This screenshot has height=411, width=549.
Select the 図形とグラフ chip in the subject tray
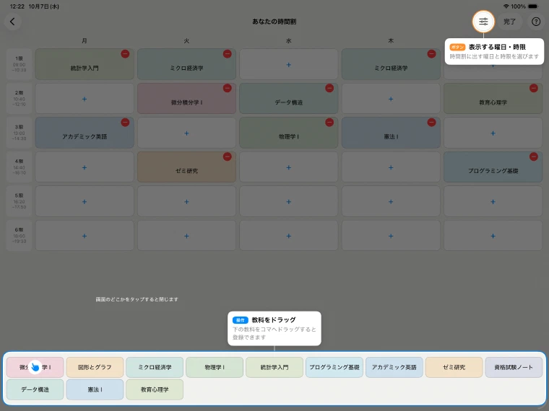[x=95, y=367]
